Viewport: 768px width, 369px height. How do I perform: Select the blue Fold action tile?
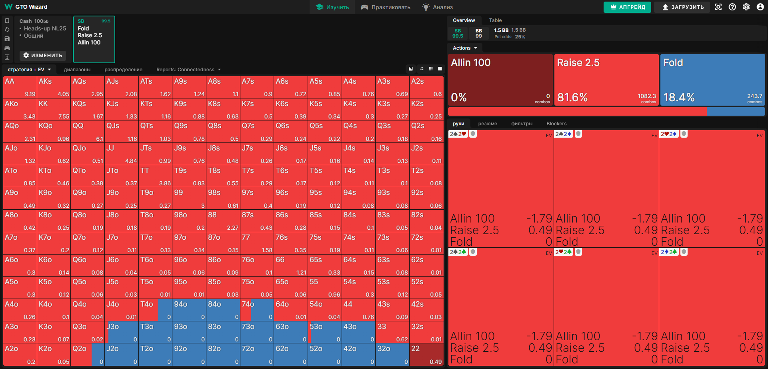712,80
